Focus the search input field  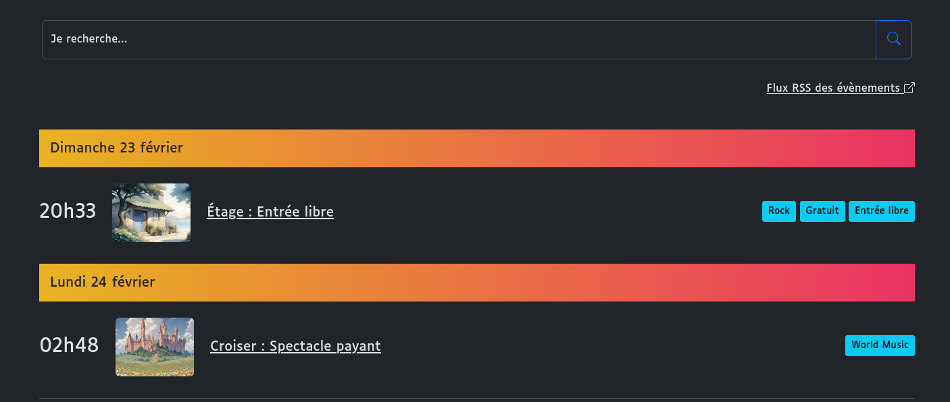(x=459, y=40)
